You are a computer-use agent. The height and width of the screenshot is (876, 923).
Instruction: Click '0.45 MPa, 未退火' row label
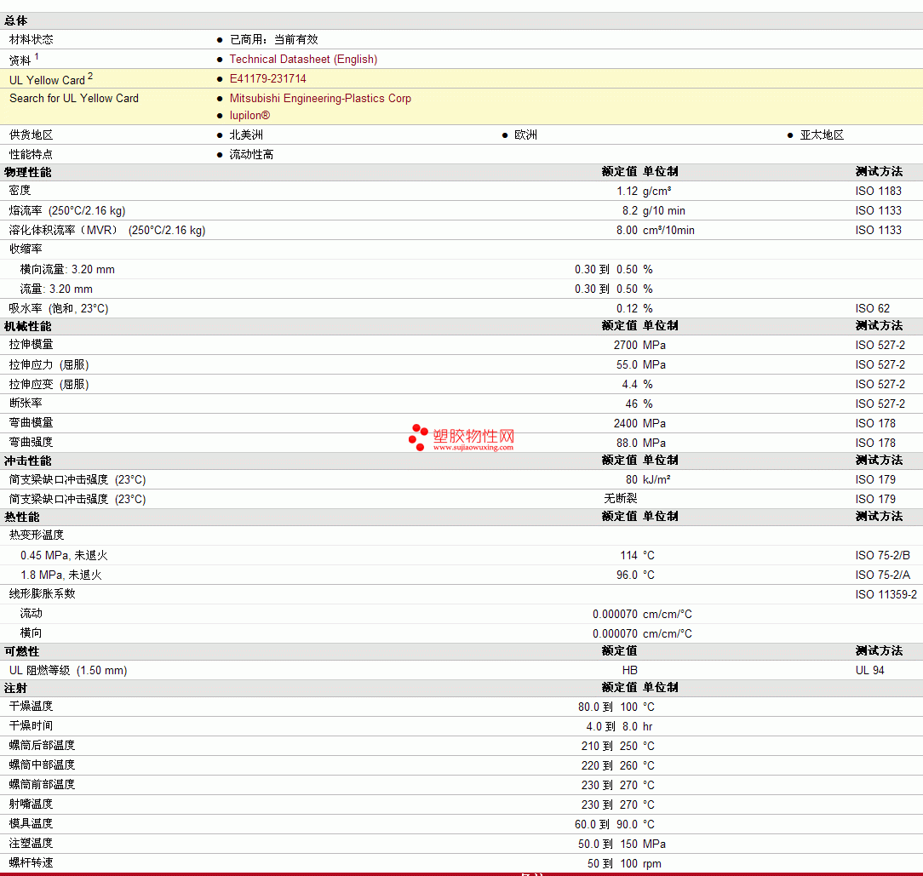(x=64, y=555)
